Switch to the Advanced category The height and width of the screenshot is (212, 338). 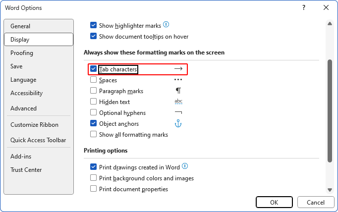23,108
